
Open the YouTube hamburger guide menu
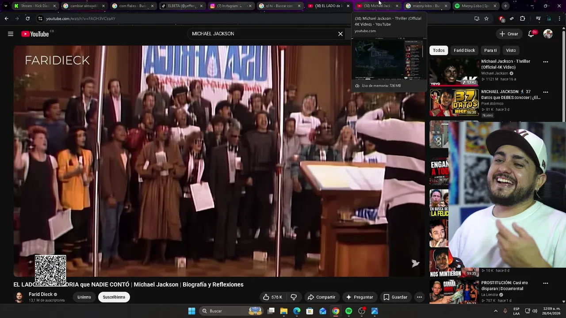[11, 34]
